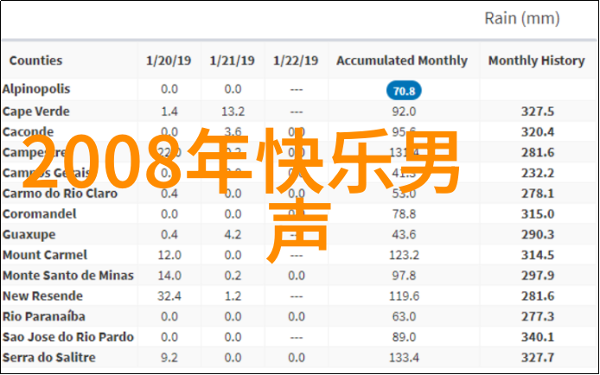Click the 9.2 value in Serra do Salitre row

(169, 358)
